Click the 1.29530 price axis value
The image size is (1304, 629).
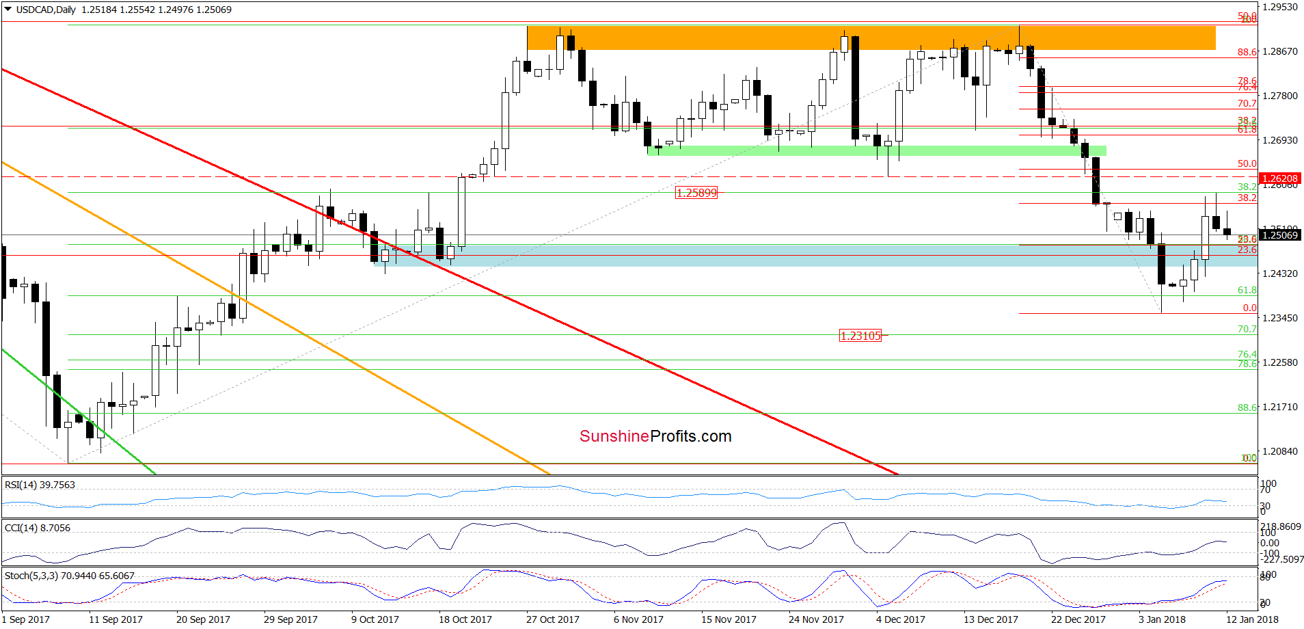(1280, 7)
